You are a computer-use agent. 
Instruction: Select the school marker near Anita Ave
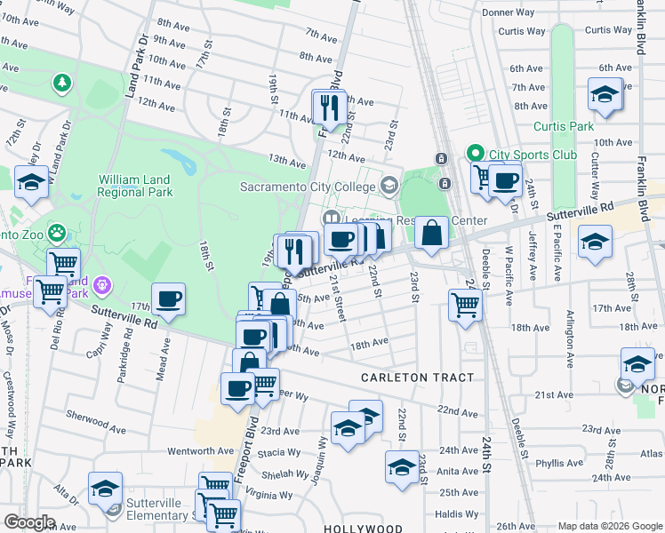[x=403, y=469]
